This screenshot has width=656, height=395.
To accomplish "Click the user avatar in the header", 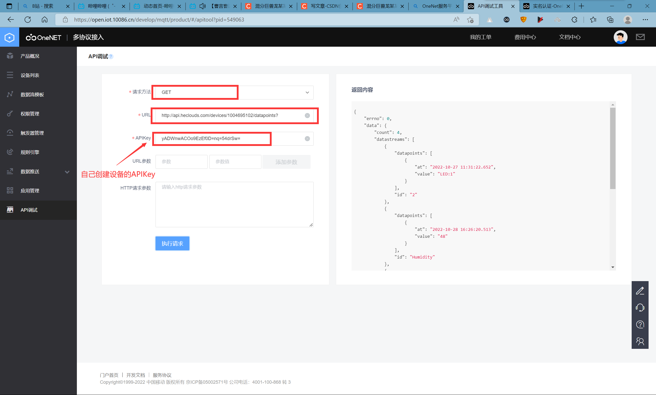I will 620,37.
